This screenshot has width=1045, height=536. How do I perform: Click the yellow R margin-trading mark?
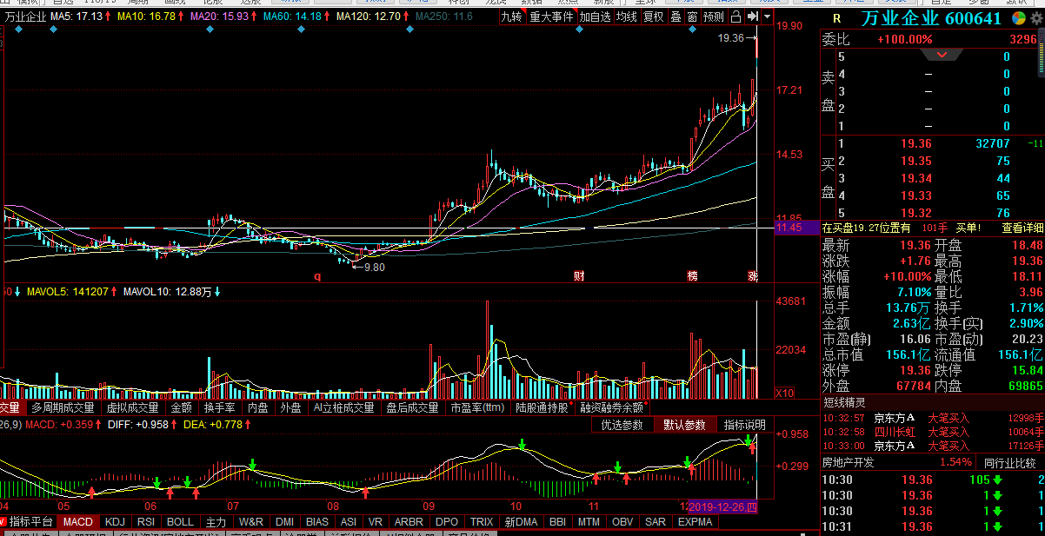pos(836,18)
